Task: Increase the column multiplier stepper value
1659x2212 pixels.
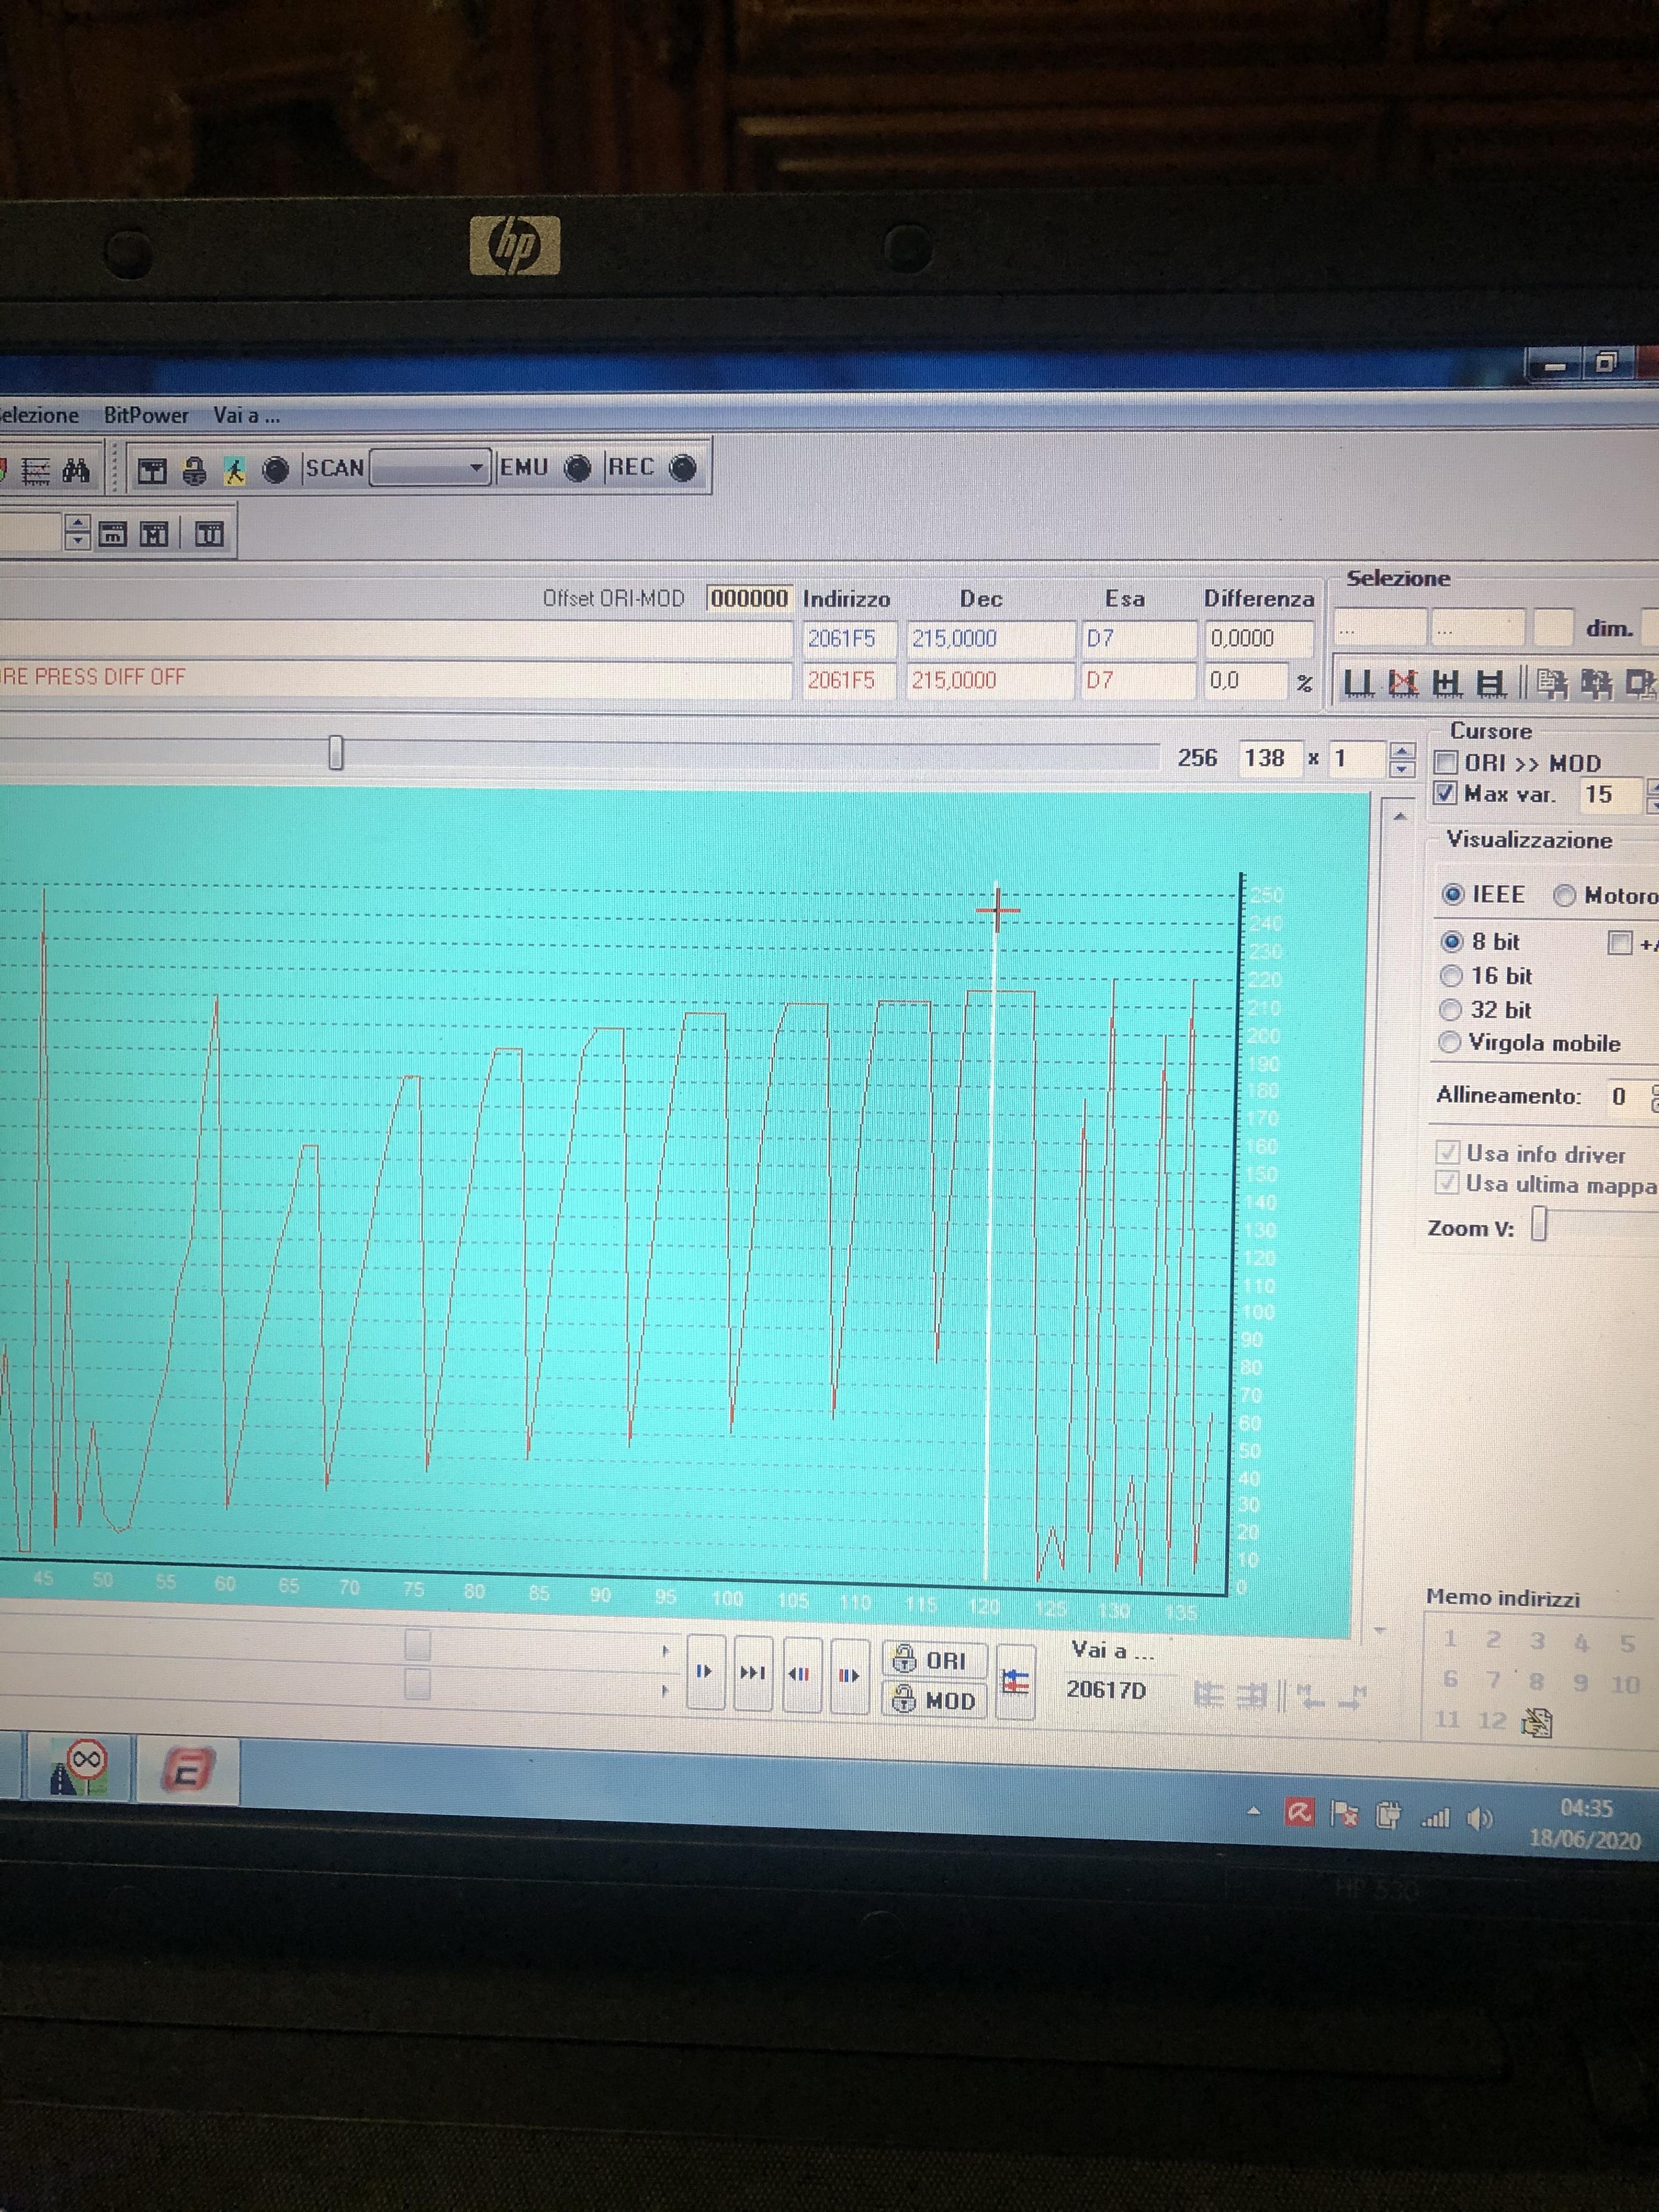Action: (1402, 750)
